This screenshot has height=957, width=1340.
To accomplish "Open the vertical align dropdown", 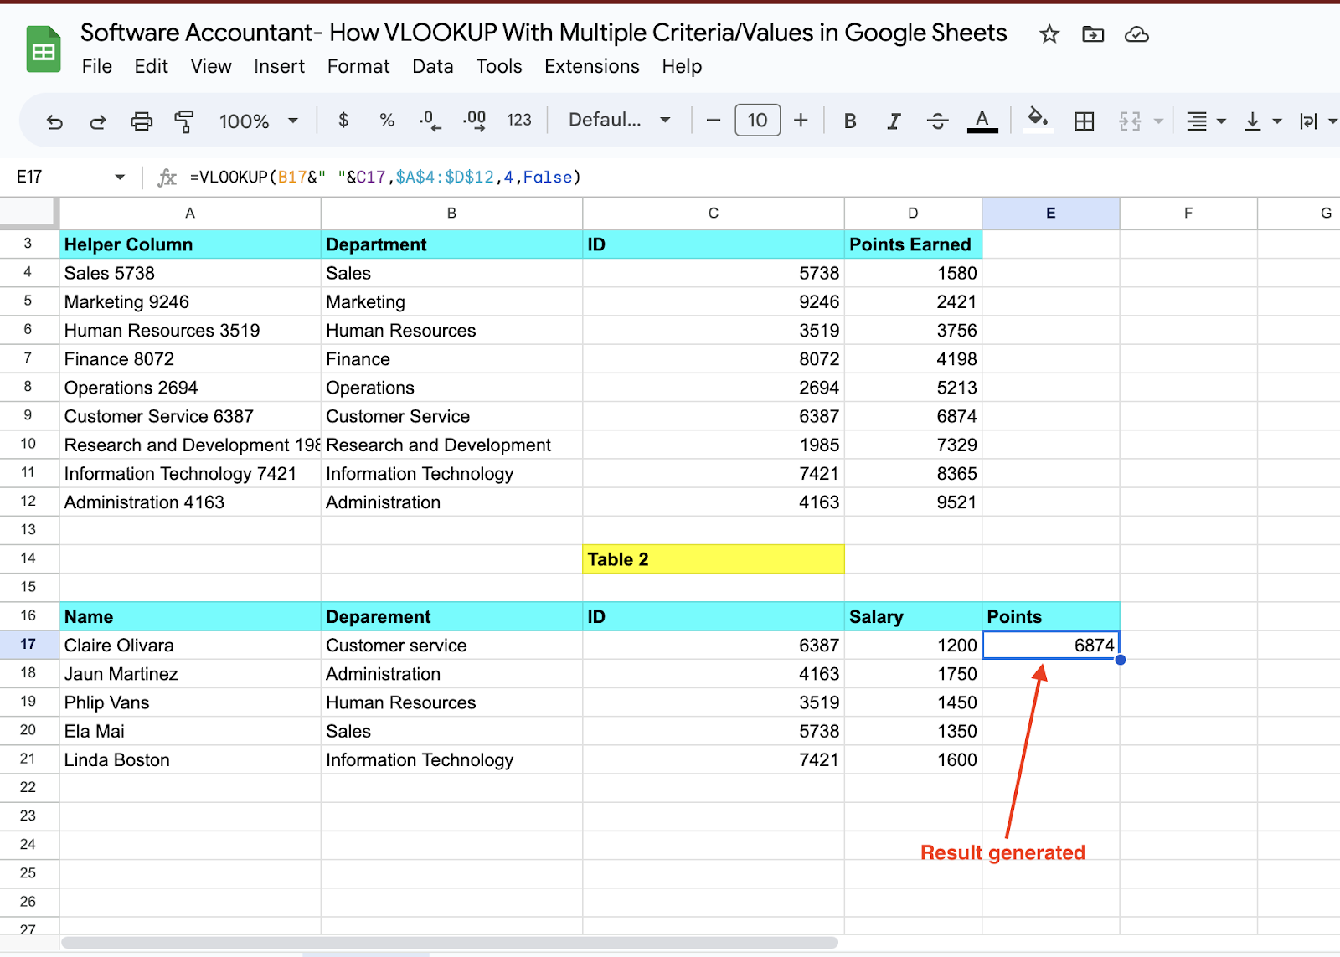I will (x=1262, y=121).
